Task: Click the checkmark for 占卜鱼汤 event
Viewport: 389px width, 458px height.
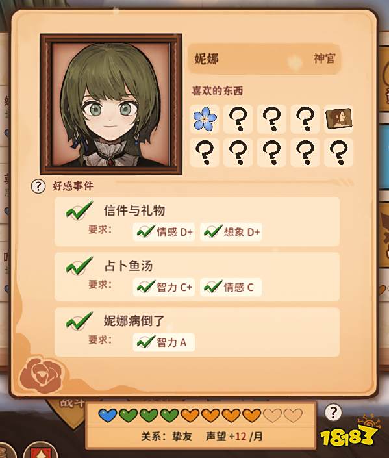Action: tap(79, 266)
